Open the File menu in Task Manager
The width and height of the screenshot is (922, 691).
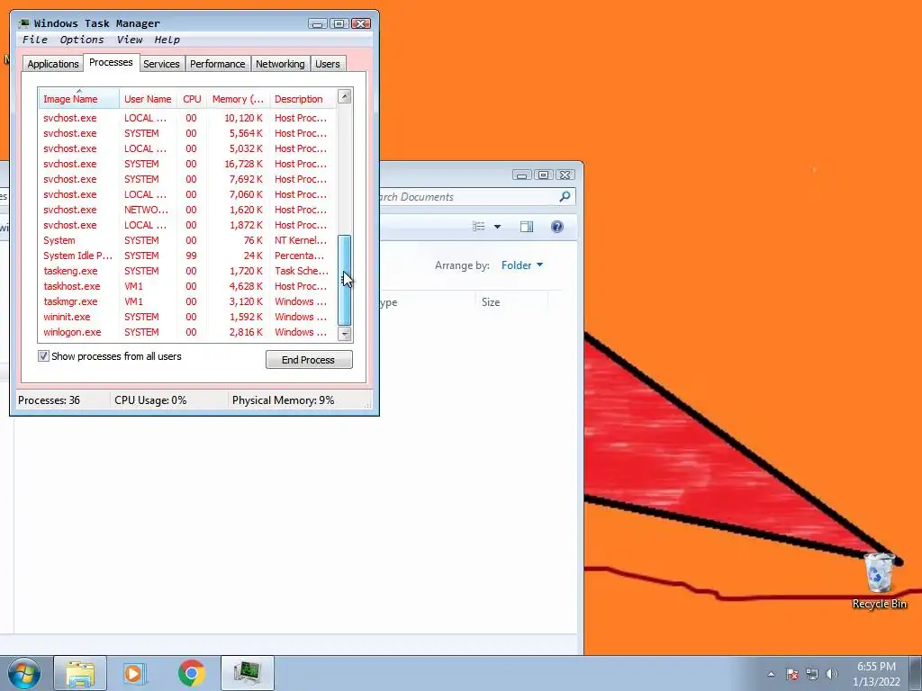[35, 40]
